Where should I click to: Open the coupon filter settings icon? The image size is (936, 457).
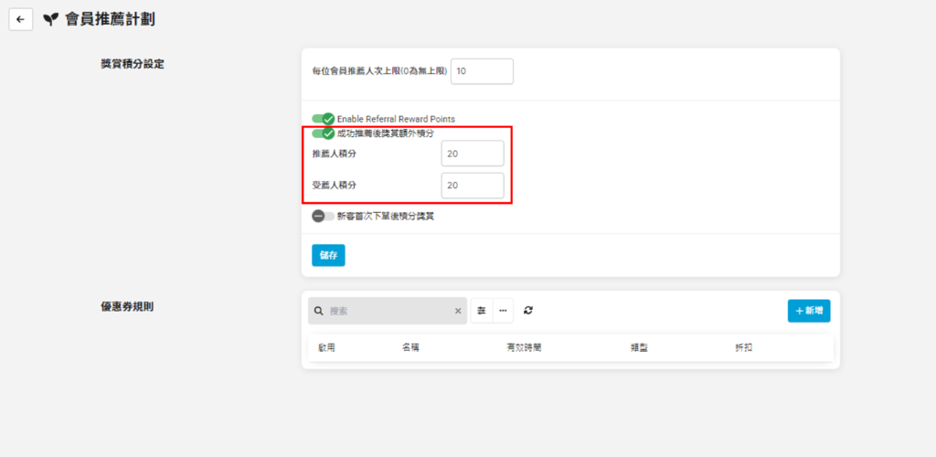click(x=482, y=311)
